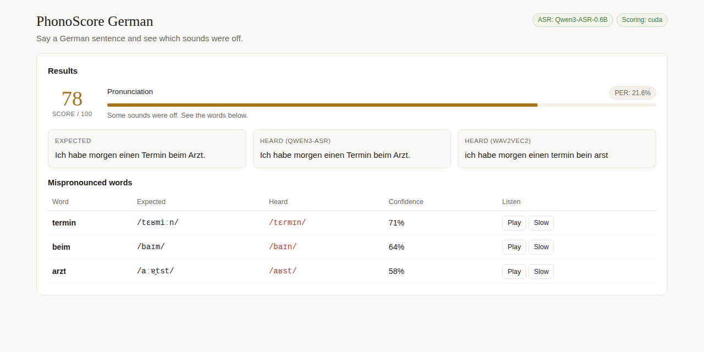The image size is (704, 352).
Task: Click the 'SCORE / 100' label
Action: click(x=72, y=114)
